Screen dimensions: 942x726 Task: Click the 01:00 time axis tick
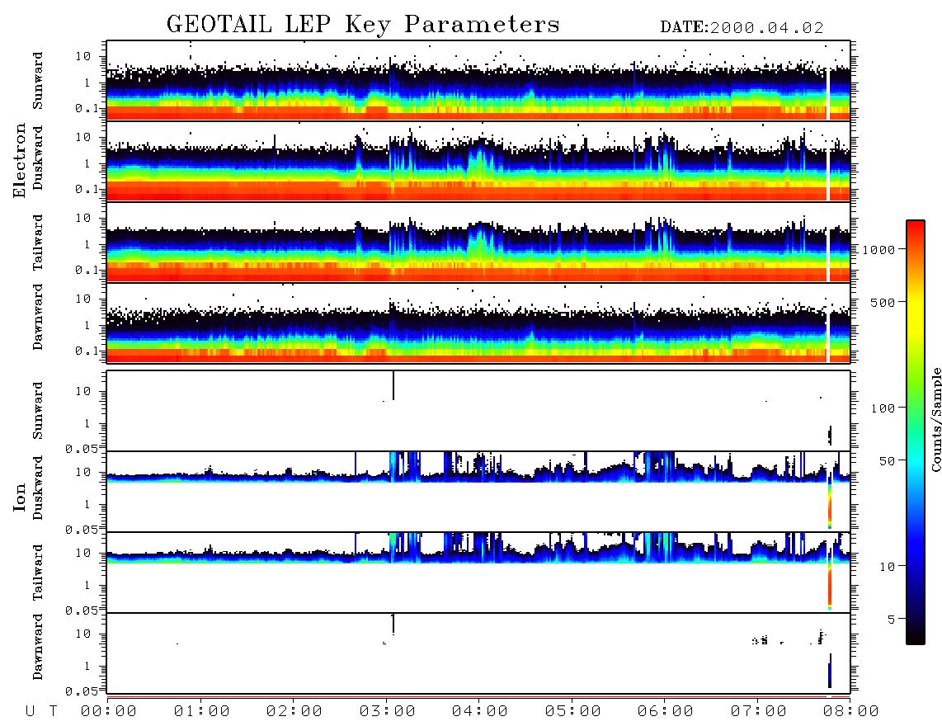pyautogui.click(x=202, y=712)
